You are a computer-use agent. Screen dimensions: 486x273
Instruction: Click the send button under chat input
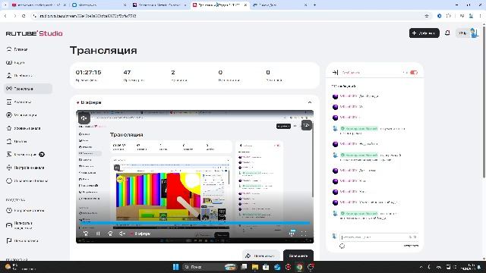411,246
